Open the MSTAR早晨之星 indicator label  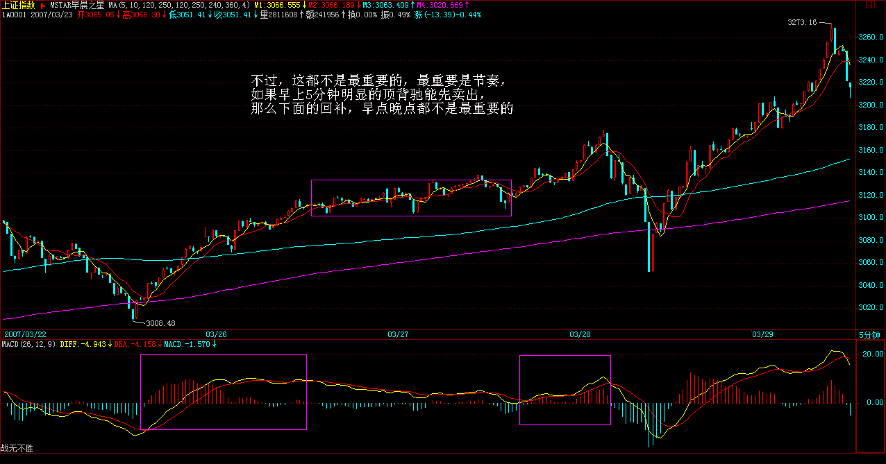coord(76,5)
